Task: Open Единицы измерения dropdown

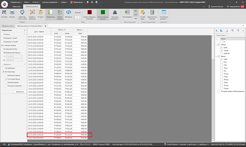Action: point(115,14)
